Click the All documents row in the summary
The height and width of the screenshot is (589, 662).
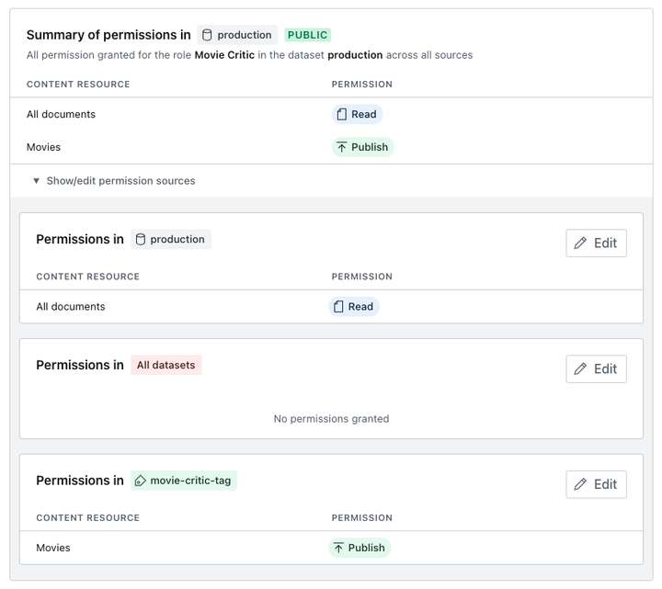[61, 115]
